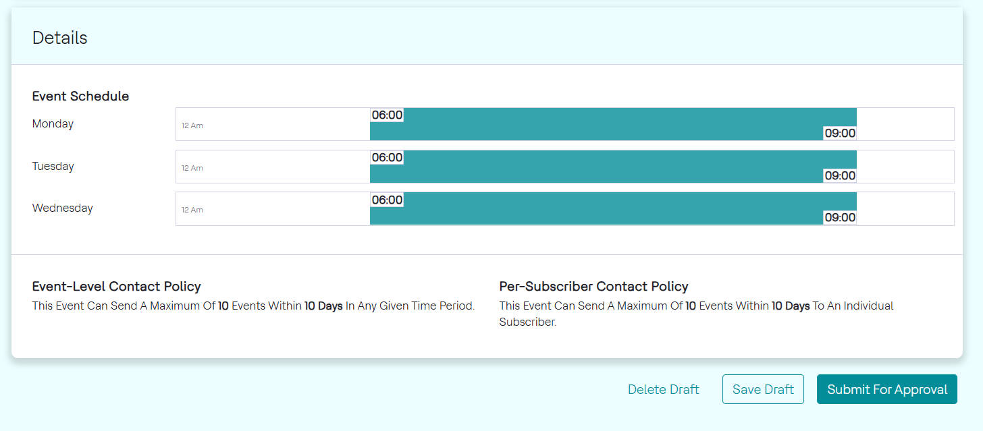Click the Monday row label
The width and height of the screenshot is (983, 431).
[x=53, y=124]
